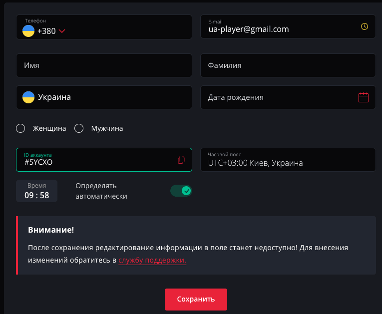
Task: Open the Украина country selector
Action: [104, 97]
